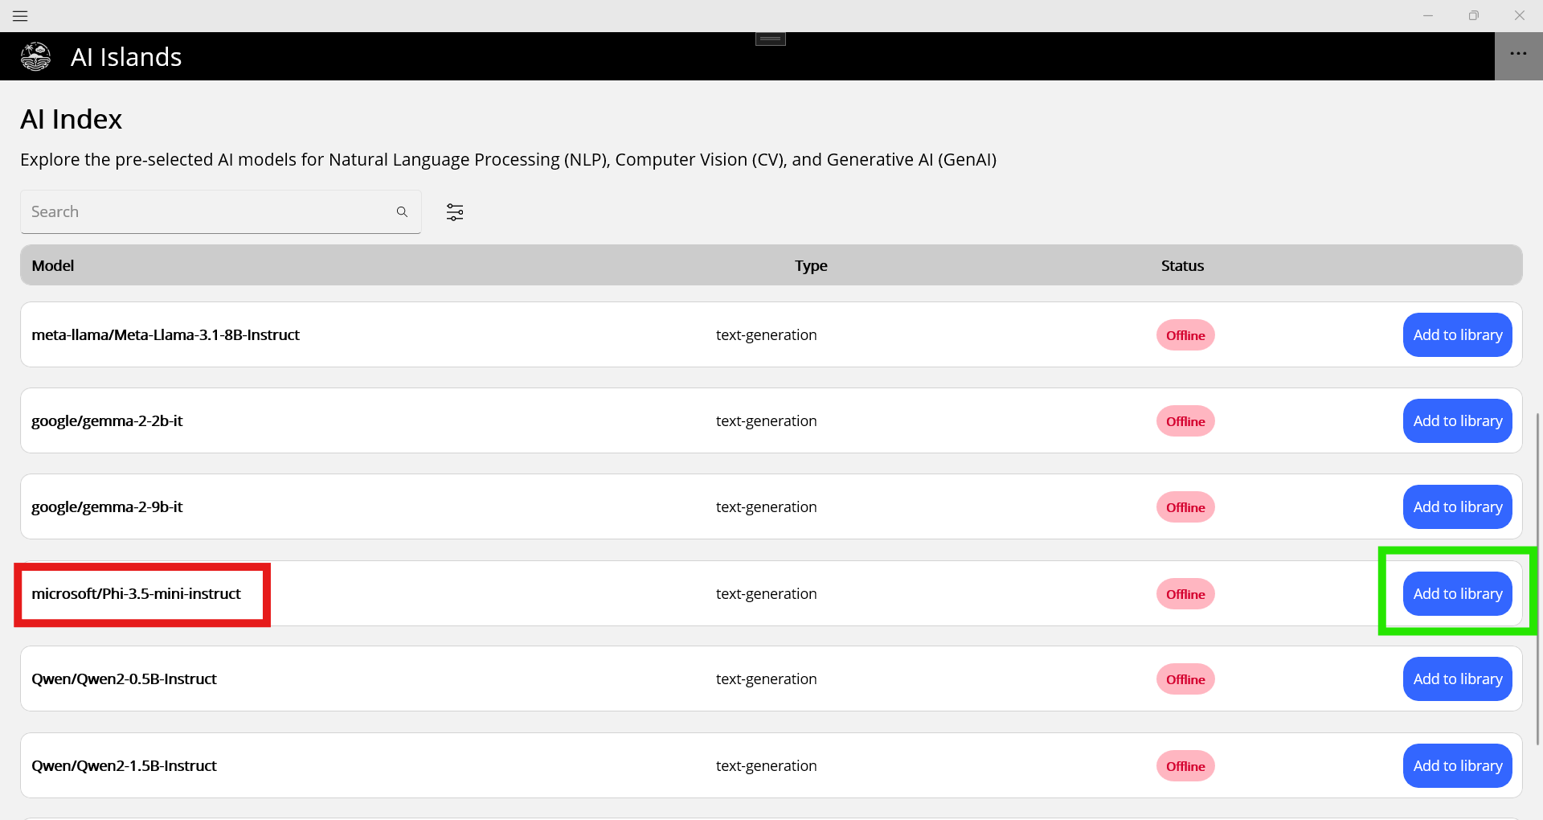Select google/gemma-2-2b-it model name
The height and width of the screenshot is (820, 1543).
107,420
